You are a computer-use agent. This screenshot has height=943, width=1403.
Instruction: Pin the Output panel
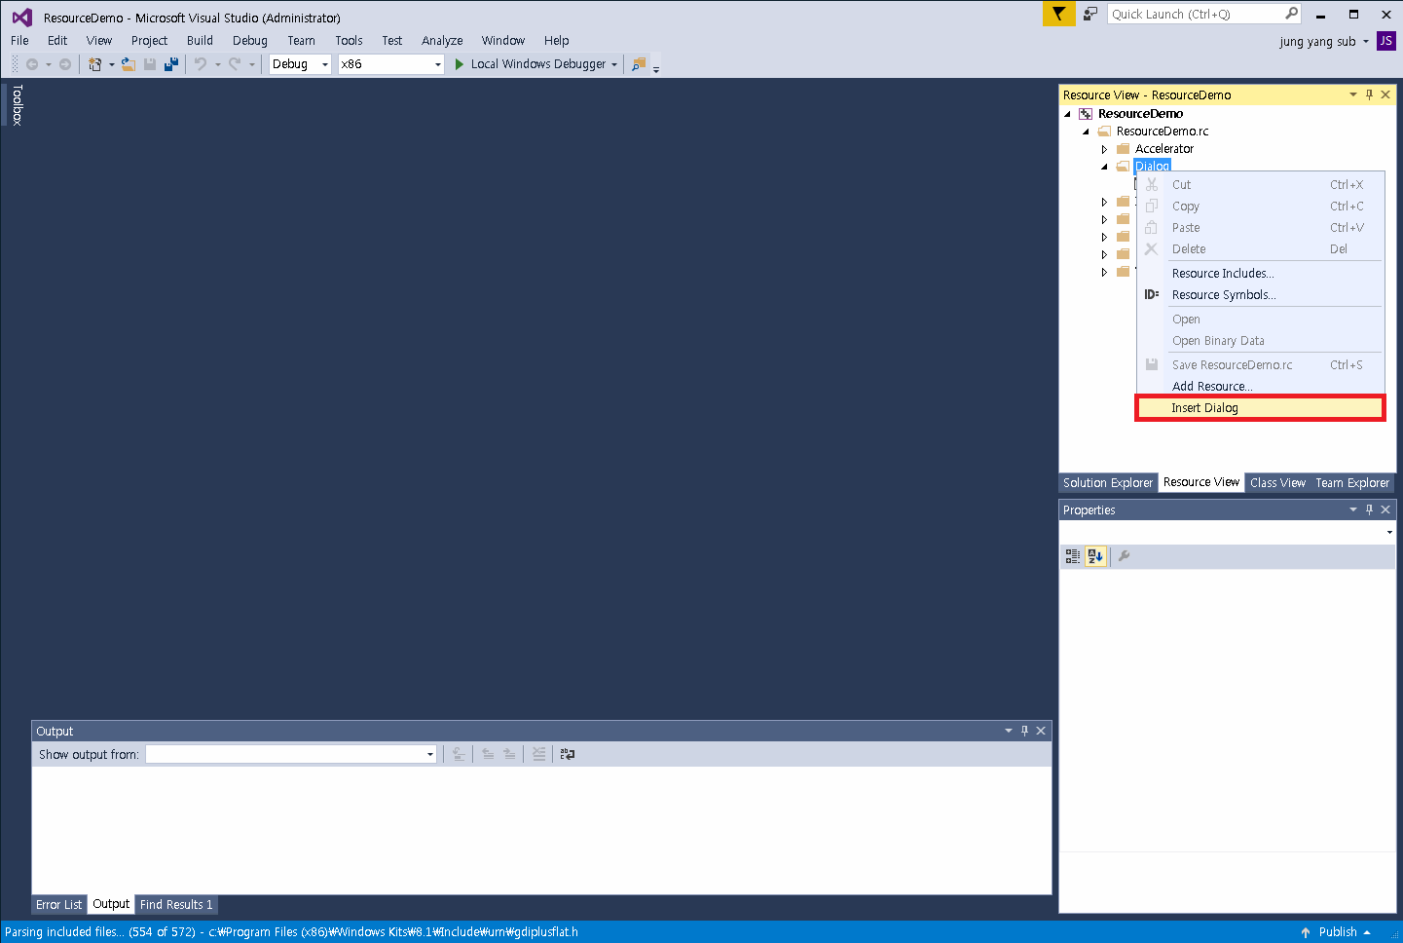click(1024, 731)
